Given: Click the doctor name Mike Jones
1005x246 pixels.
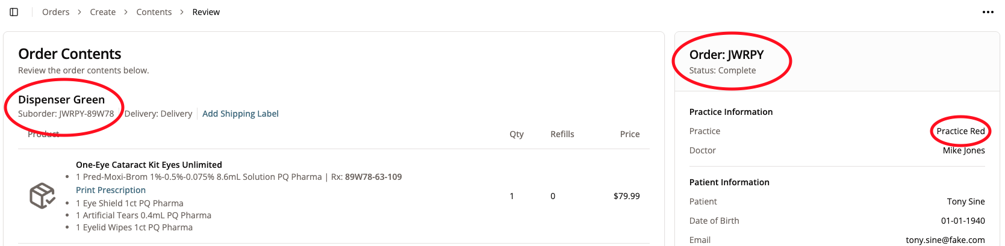Looking at the screenshot, I should coord(963,150).
